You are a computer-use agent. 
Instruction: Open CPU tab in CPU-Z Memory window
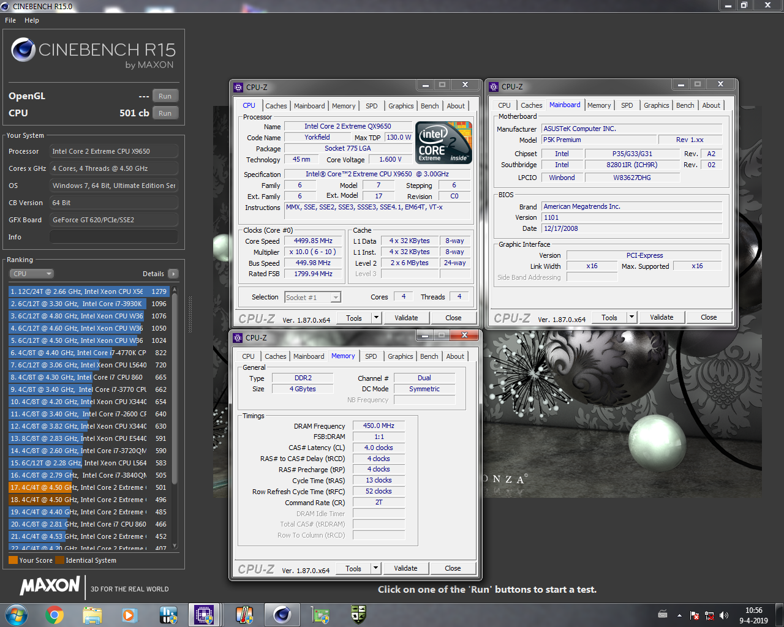[248, 356]
